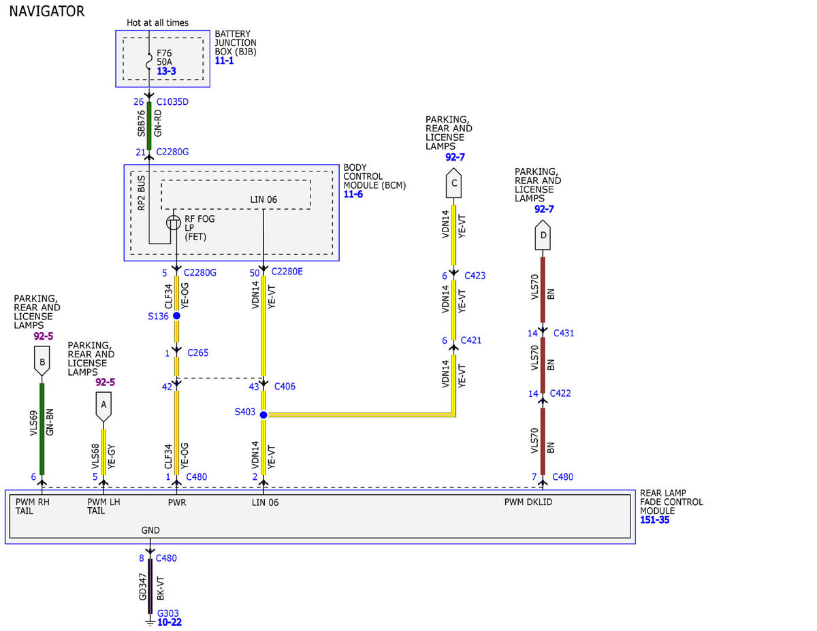The height and width of the screenshot is (631, 817).
Task: Open the 11-6 Body Control Module link
Action: [x=353, y=194]
